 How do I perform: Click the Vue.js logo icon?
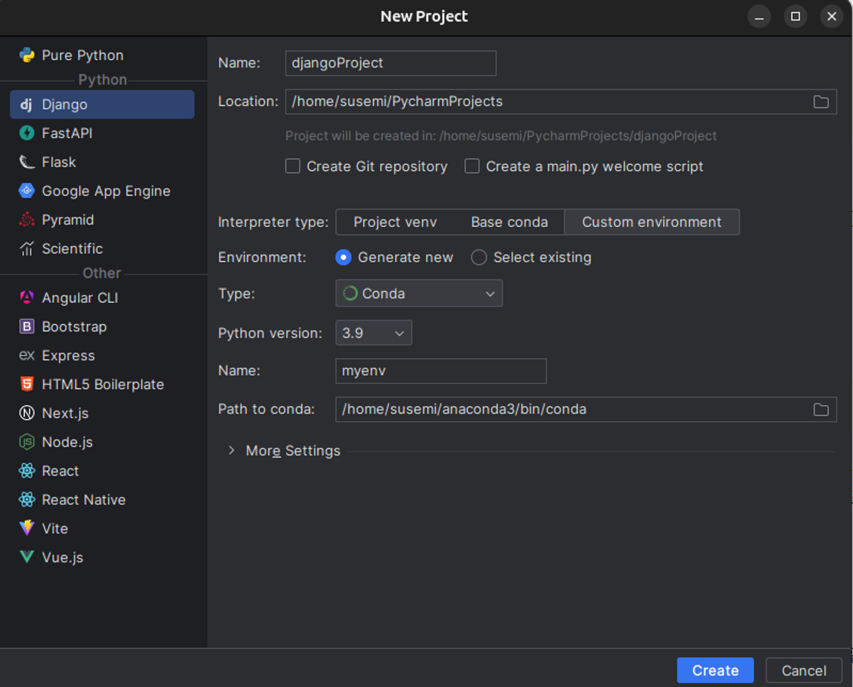click(27, 557)
